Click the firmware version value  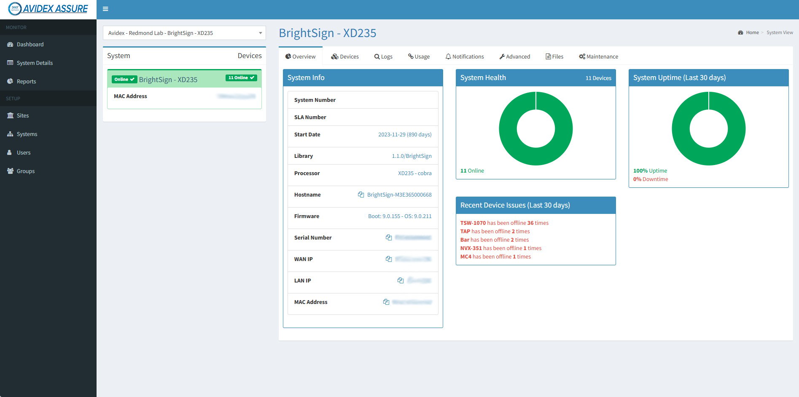tap(400, 216)
